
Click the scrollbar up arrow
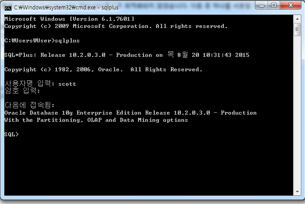coord(297,19)
